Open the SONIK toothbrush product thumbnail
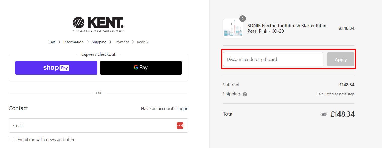Screen dimensions: 382x148 pyautogui.click(x=233, y=28)
